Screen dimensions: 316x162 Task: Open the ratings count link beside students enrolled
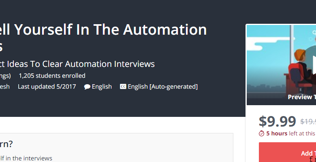click(x=5, y=76)
